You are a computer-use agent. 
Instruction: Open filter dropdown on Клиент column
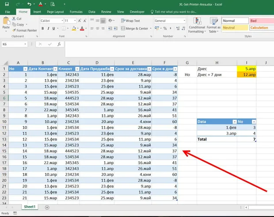77,69
